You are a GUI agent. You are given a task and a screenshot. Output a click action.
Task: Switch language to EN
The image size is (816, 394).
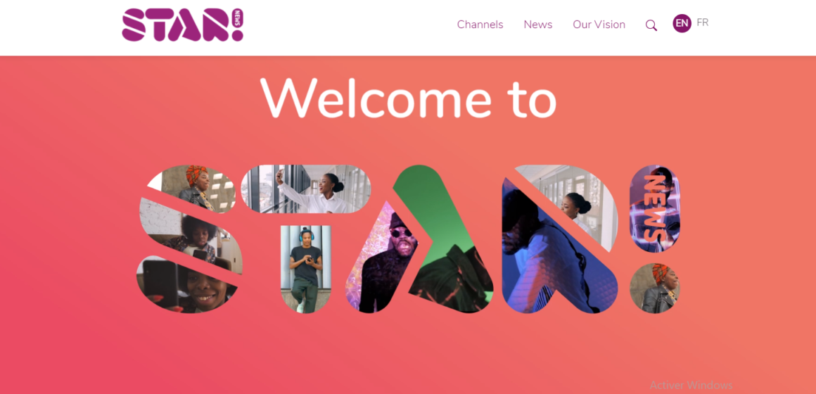tap(682, 23)
